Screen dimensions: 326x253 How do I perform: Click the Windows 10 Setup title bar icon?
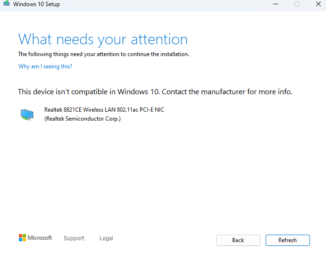tap(7, 3)
